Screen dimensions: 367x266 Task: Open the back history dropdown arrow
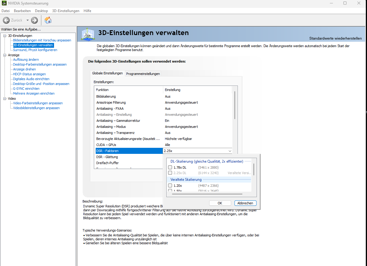point(27,20)
